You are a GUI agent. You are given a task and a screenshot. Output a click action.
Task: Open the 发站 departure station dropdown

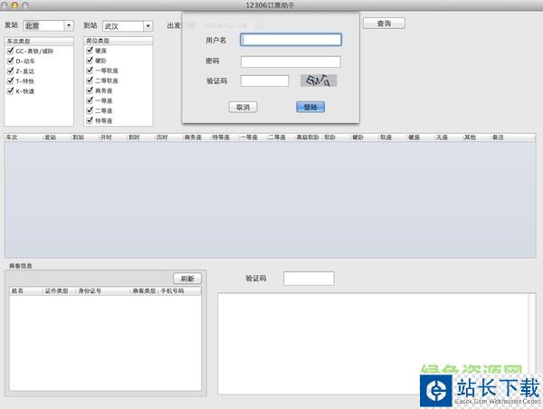coord(69,25)
